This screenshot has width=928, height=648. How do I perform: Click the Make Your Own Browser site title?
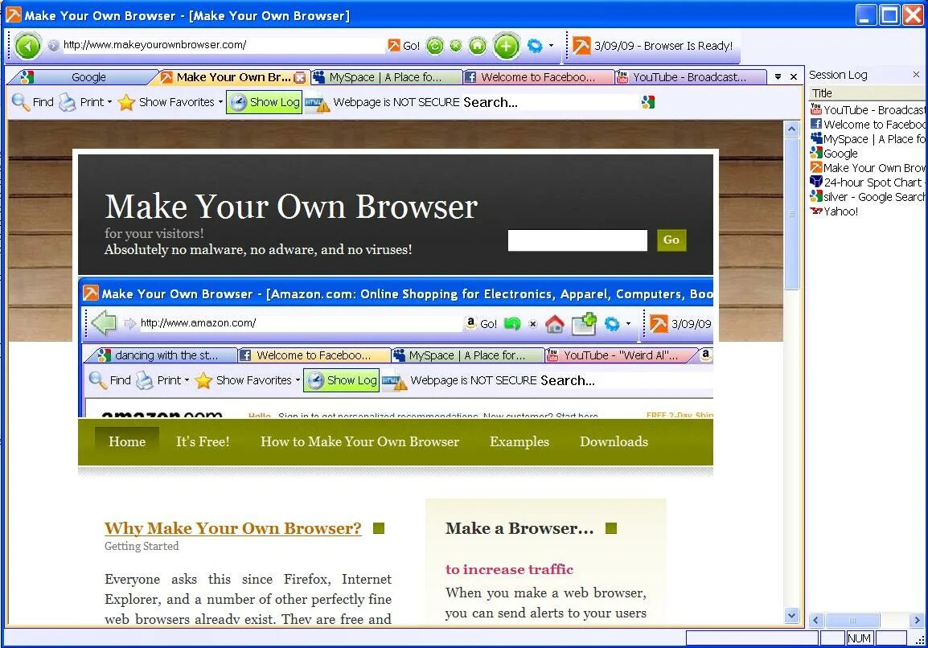(291, 207)
